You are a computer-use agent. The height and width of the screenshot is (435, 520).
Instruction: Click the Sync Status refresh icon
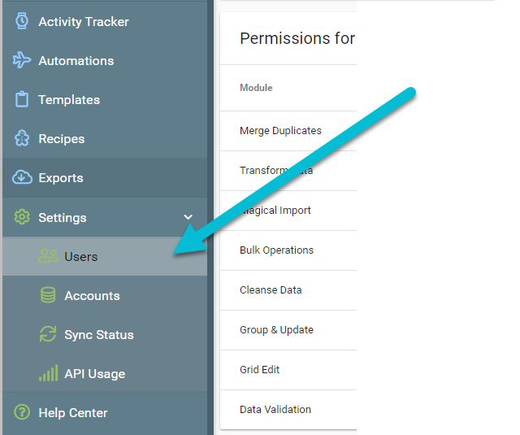pos(48,334)
